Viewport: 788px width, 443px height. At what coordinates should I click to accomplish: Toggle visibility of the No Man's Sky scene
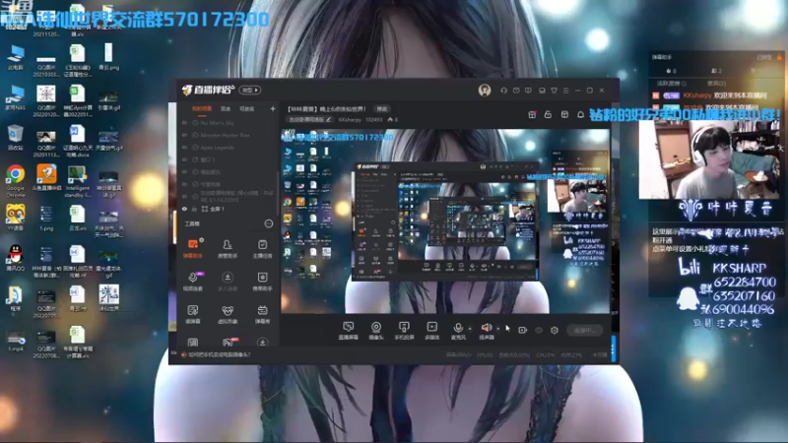184,122
